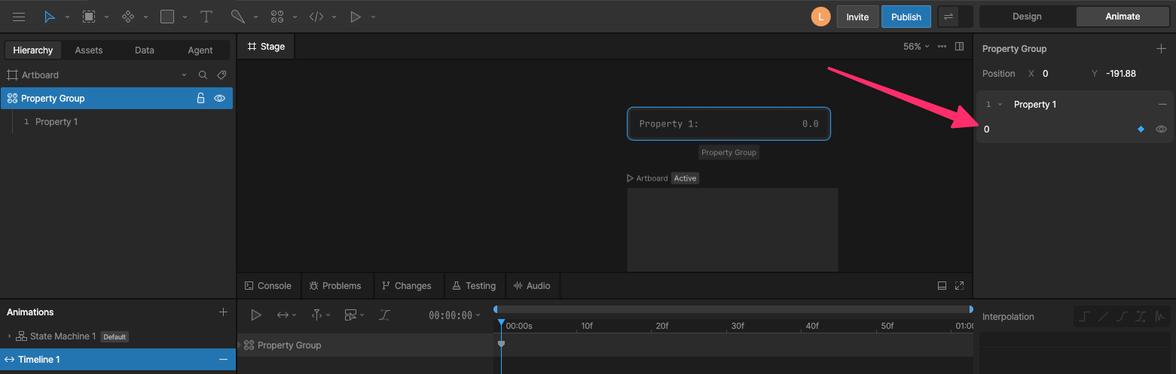Select the arrow Select tool

click(x=50, y=17)
